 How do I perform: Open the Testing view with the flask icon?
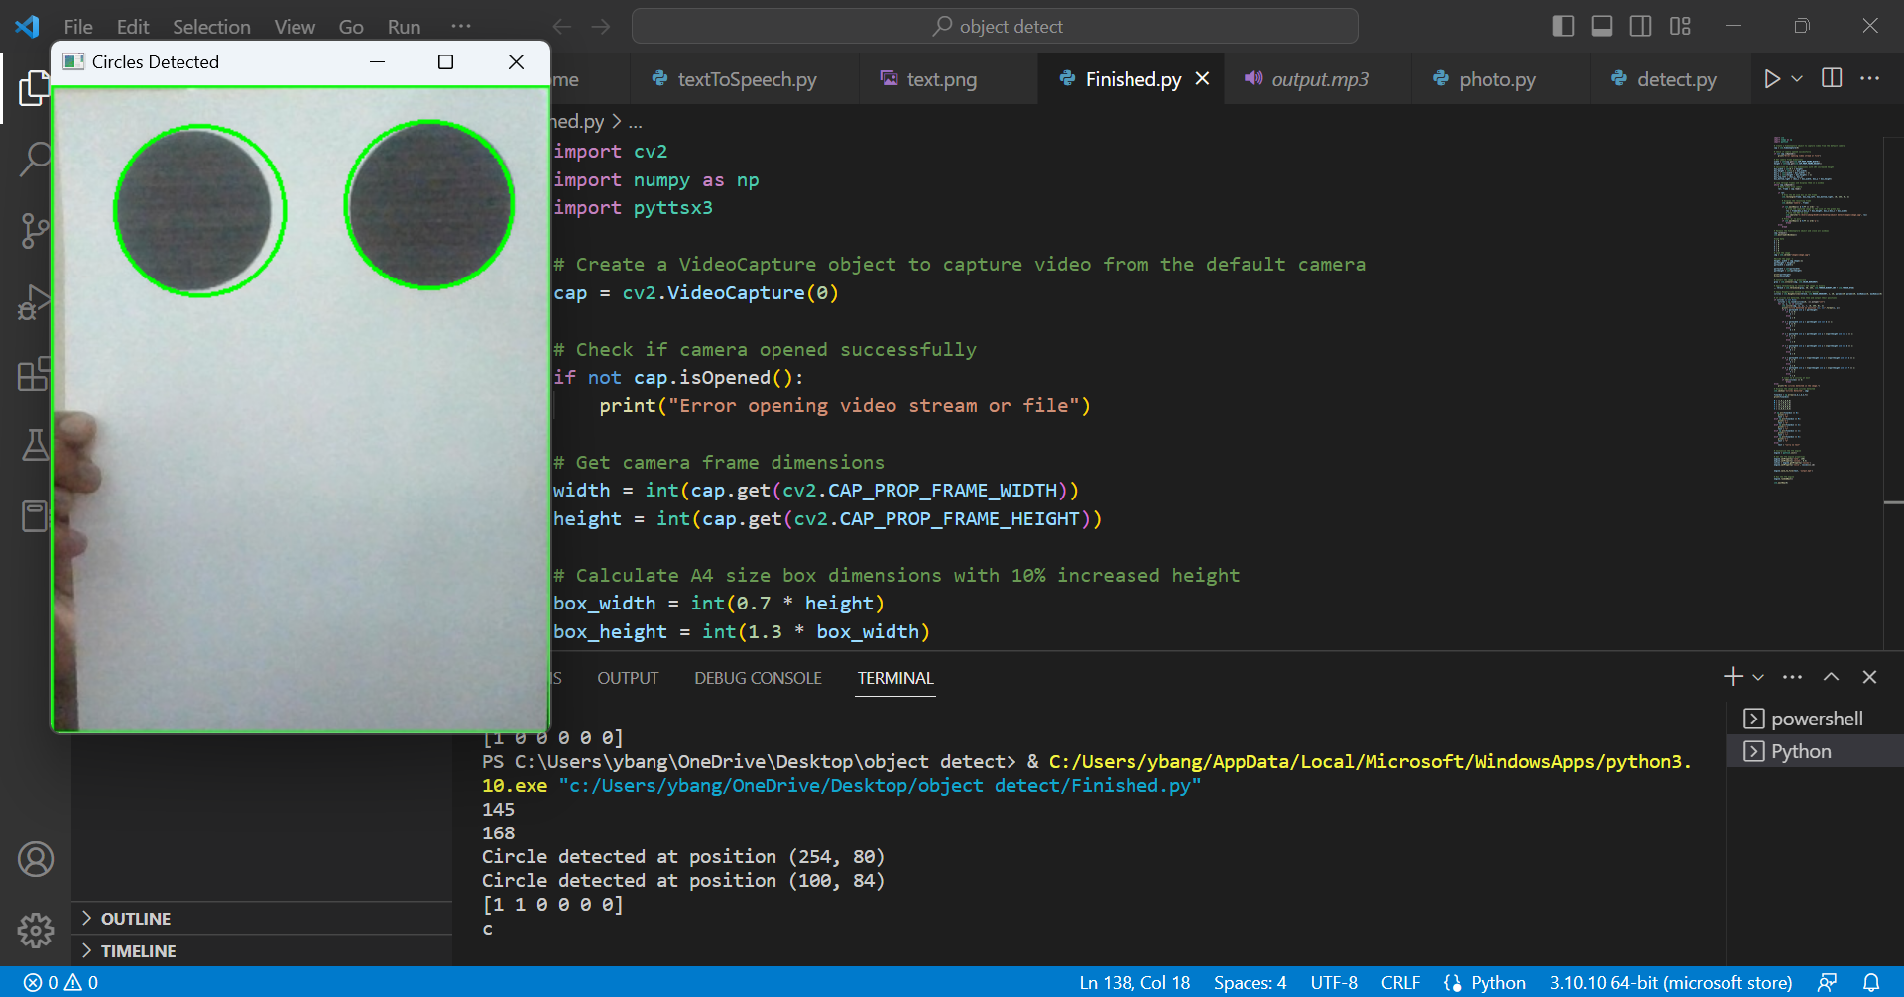click(x=36, y=445)
